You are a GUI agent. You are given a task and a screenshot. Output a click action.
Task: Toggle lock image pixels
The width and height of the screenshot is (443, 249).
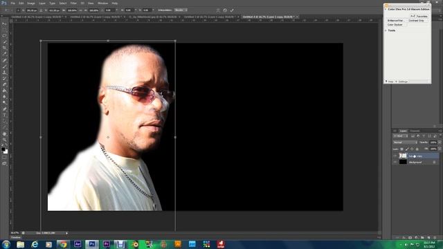click(408, 149)
